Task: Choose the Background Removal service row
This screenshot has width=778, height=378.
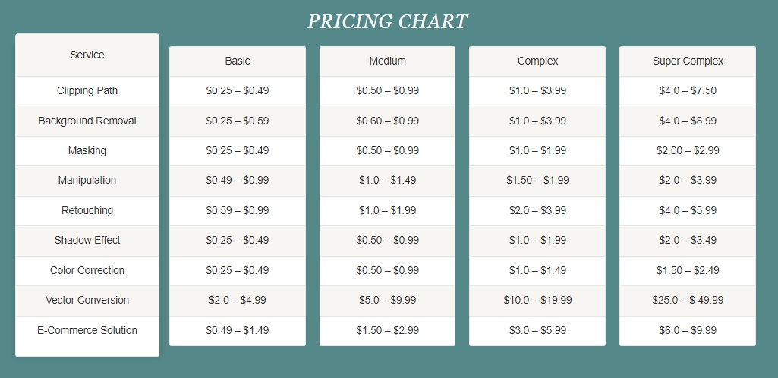Action: click(87, 121)
